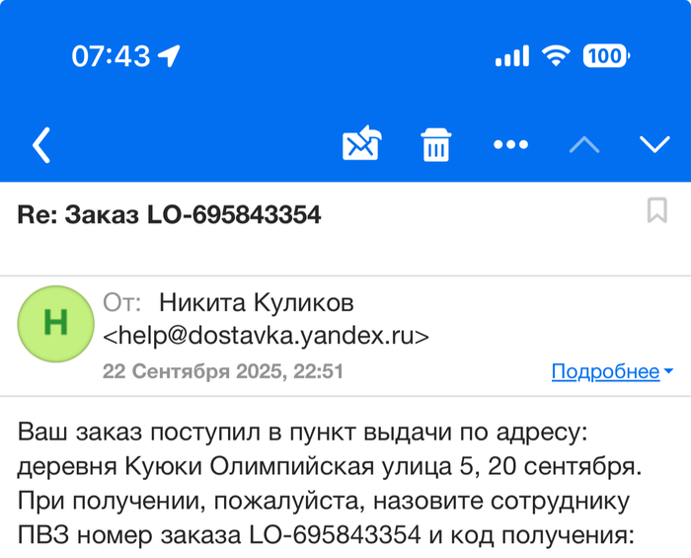Tap the location arrow beside the clock

pyautogui.click(x=170, y=56)
